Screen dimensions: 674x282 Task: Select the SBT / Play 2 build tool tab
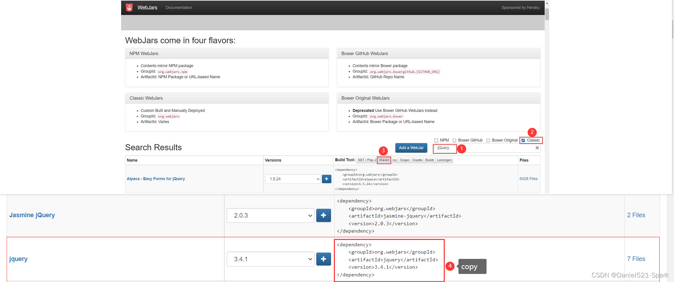click(366, 160)
